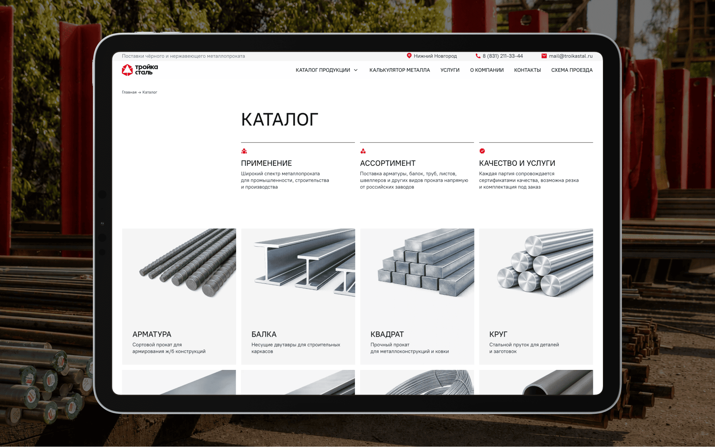Expand the Каталог продукции chevron arrow
The image size is (715, 447).
pos(356,70)
